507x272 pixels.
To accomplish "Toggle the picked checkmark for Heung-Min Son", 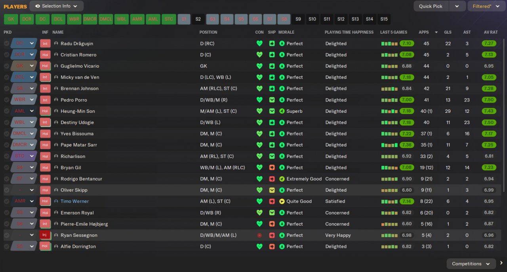I will click(x=6, y=111).
